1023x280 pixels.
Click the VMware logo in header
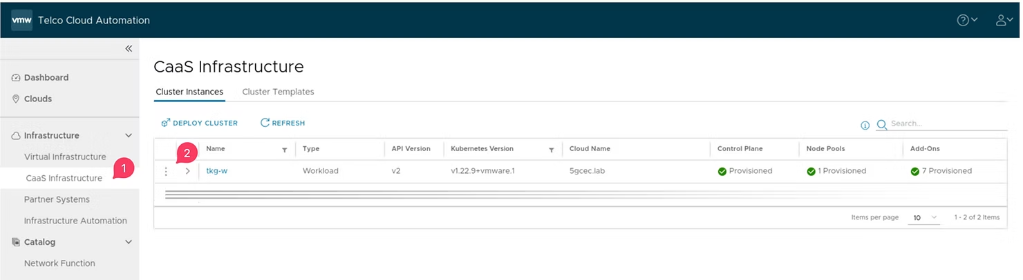(21, 20)
